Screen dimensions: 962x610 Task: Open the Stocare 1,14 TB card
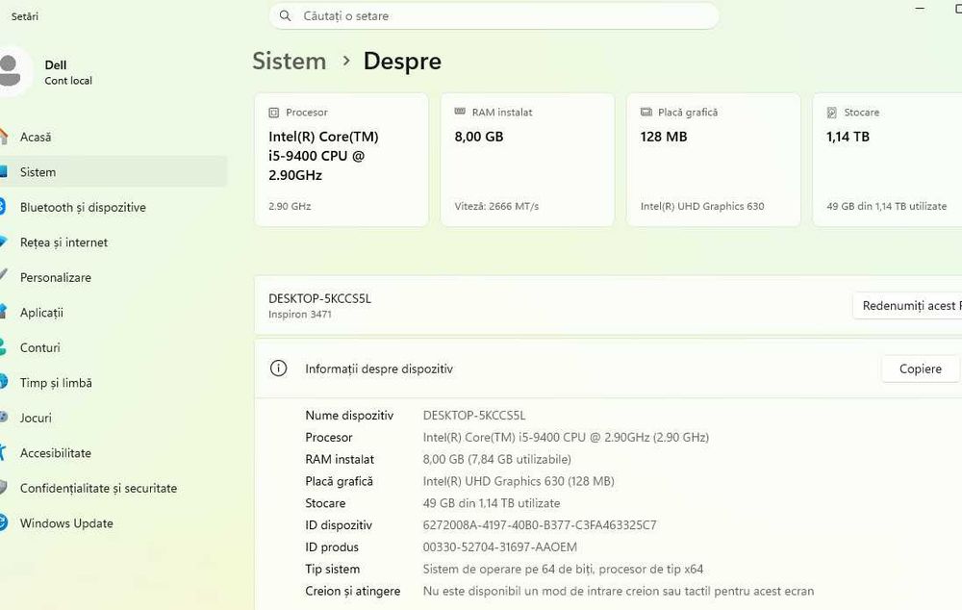pos(887,160)
